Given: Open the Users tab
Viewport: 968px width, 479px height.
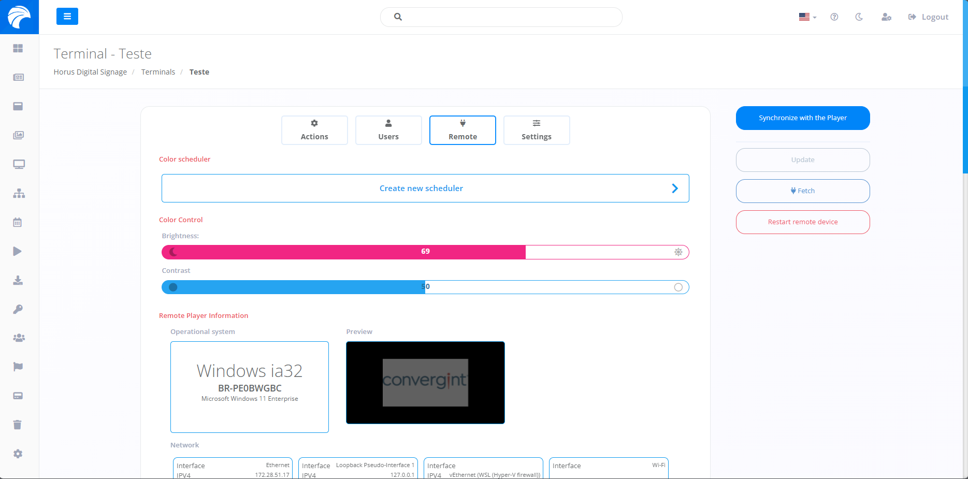Looking at the screenshot, I should click(388, 130).
